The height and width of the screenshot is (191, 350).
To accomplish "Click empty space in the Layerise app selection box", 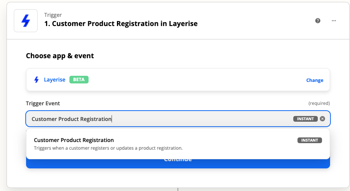I will point(192,80).
